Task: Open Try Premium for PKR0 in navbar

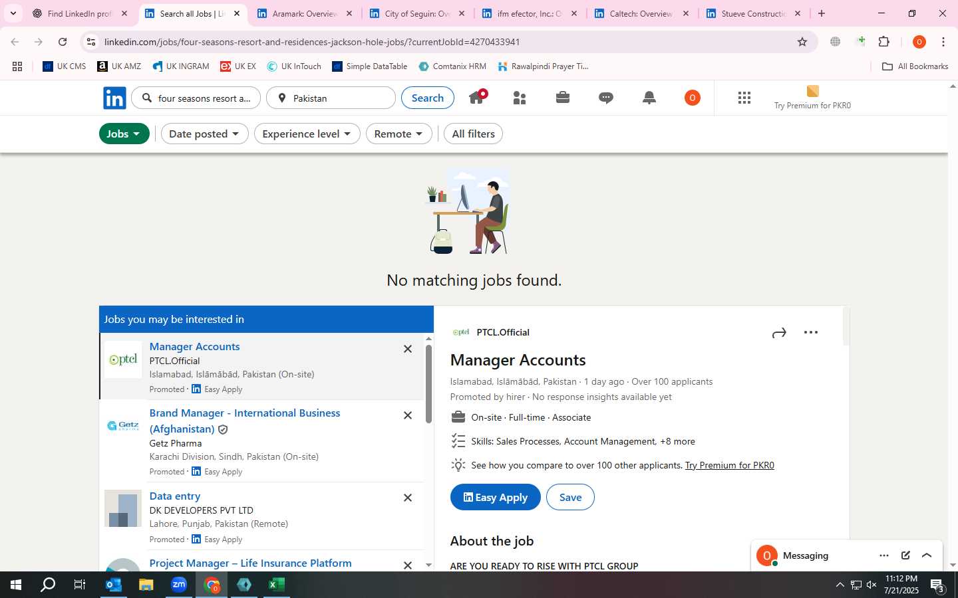Action: point(812,98)
